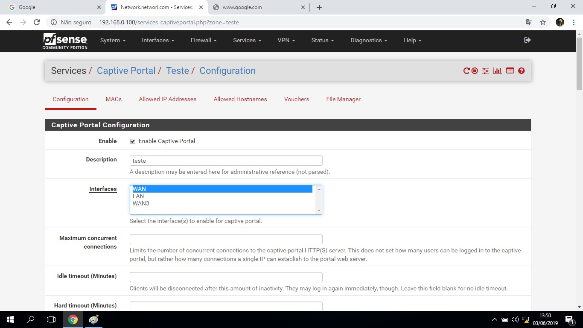The image size is (583, 328).
Task: Expand the Diagnostics menu dropdown
Action: coord(369,40)
